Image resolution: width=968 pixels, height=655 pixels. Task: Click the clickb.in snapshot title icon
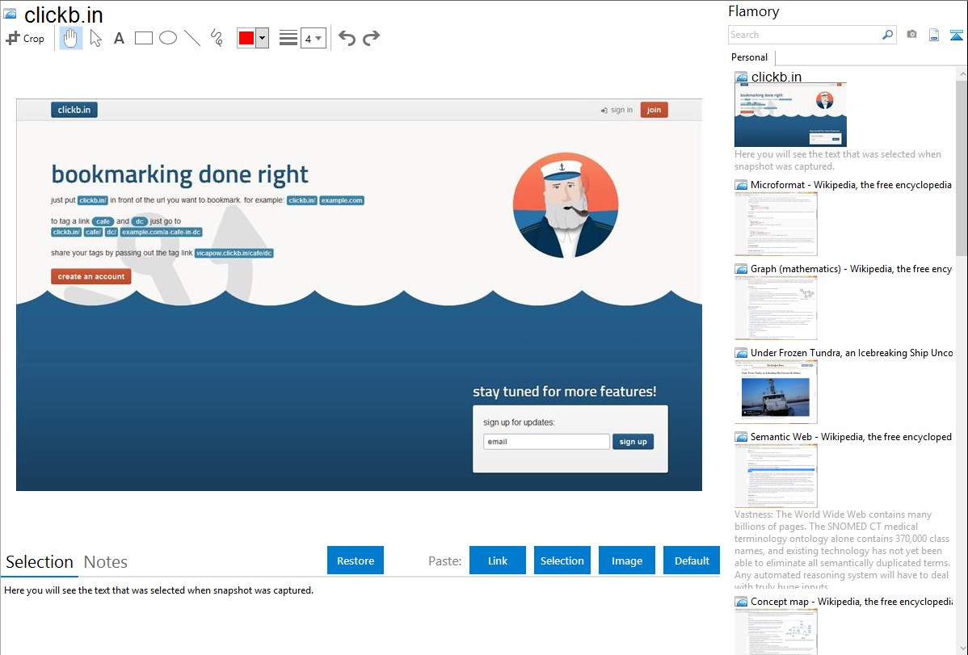pyautogui.click(x=10, y=15)
